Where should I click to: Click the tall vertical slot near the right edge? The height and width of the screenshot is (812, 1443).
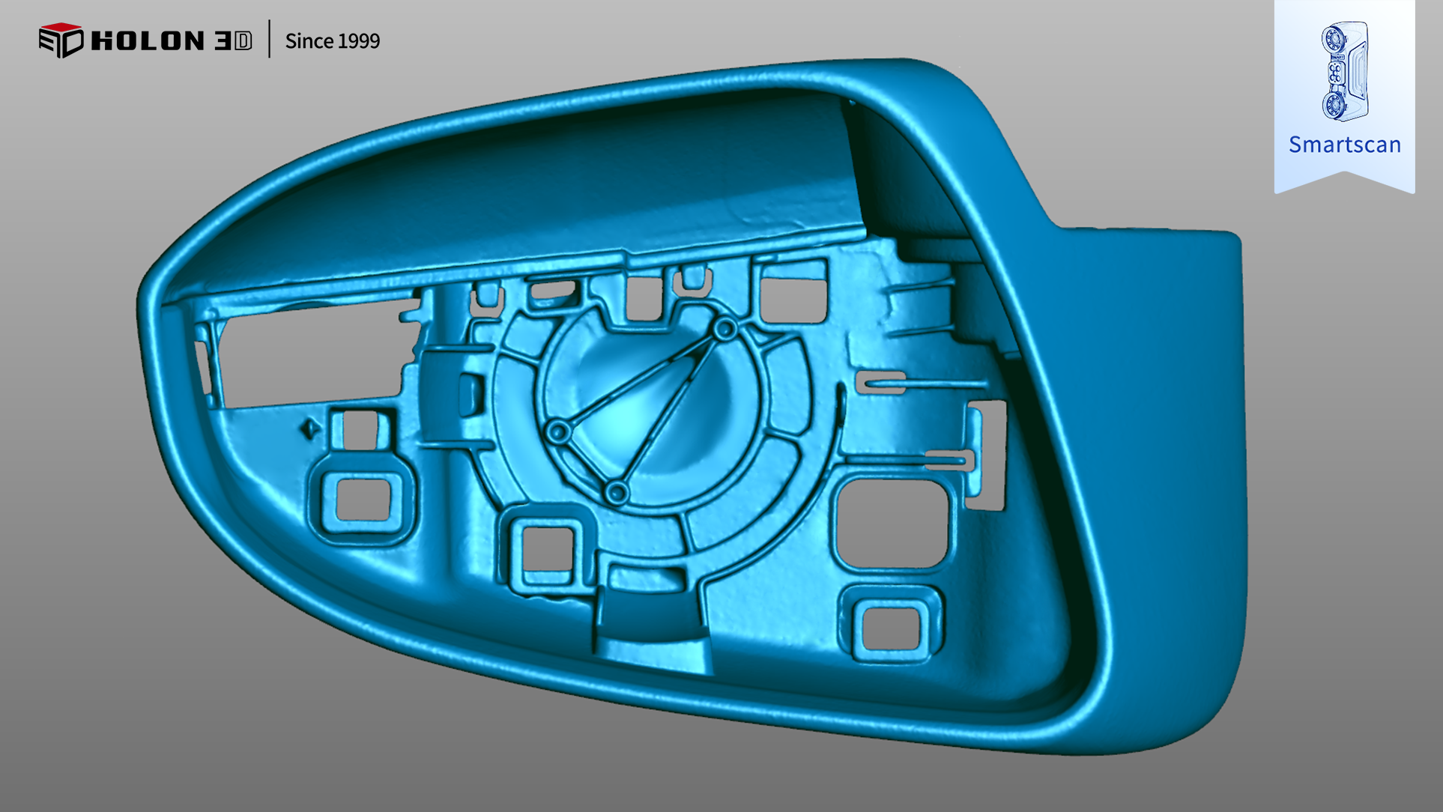coord(993,453)
